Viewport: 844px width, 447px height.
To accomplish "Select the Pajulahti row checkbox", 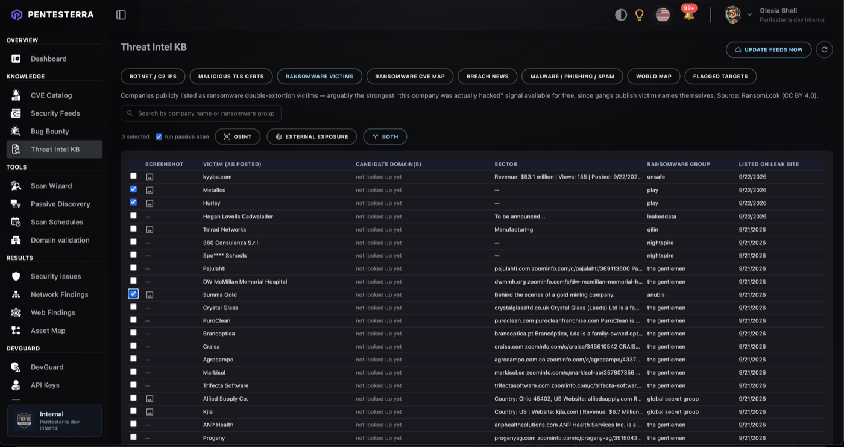I will click(133, 268).
